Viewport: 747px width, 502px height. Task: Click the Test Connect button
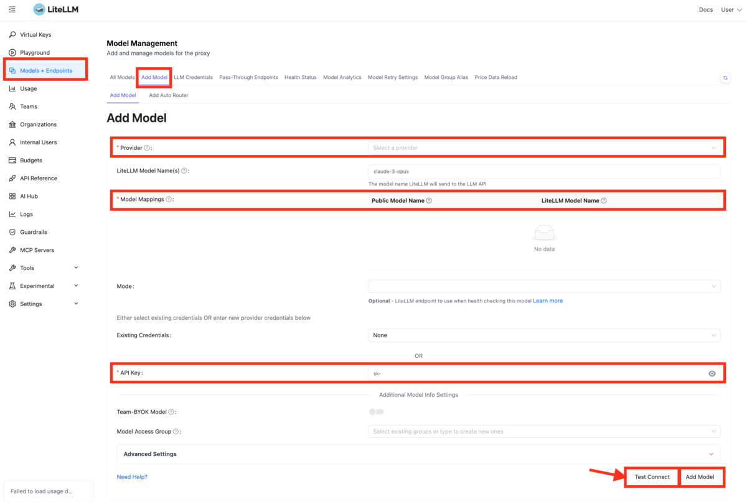pos(652,477)
